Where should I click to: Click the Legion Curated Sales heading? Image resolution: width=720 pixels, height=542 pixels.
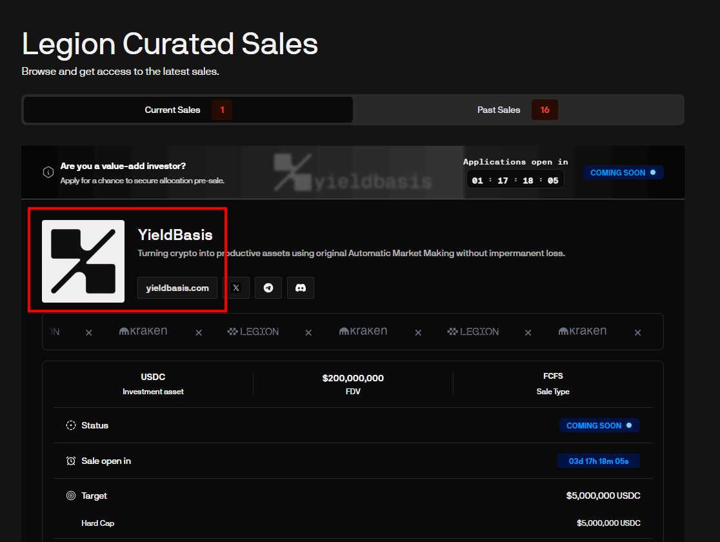point(170,44)
